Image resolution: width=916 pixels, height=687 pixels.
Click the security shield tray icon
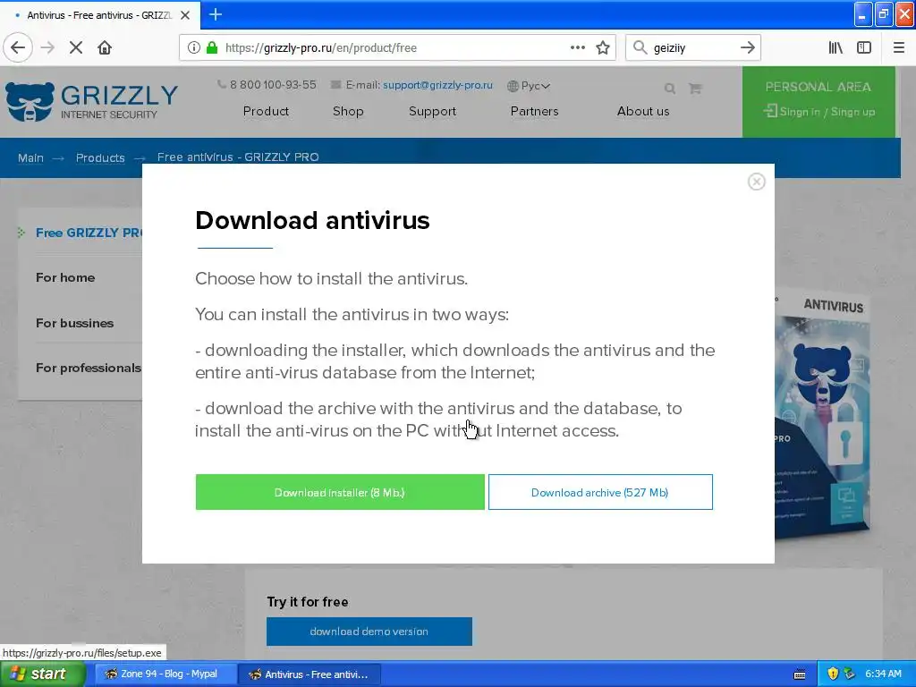[x=833, y=674]
